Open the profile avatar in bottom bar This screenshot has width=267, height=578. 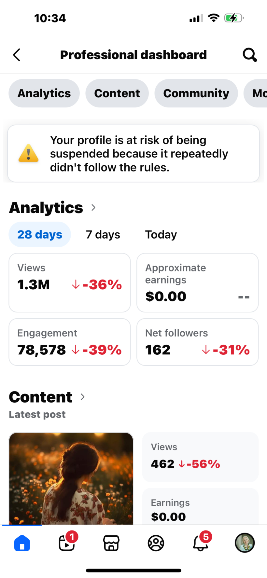click(x=245, y=543)
